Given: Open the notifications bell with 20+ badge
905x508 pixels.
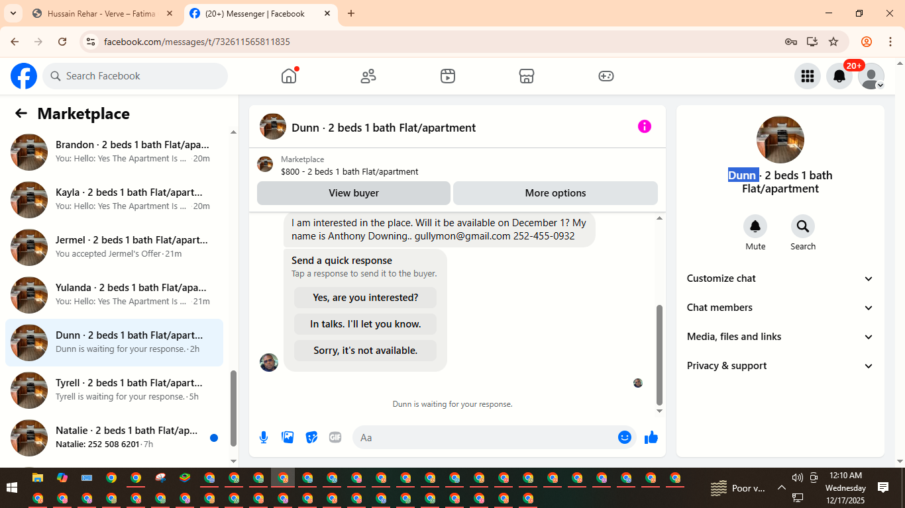Looking at the screenshot, I should point(839,76).
